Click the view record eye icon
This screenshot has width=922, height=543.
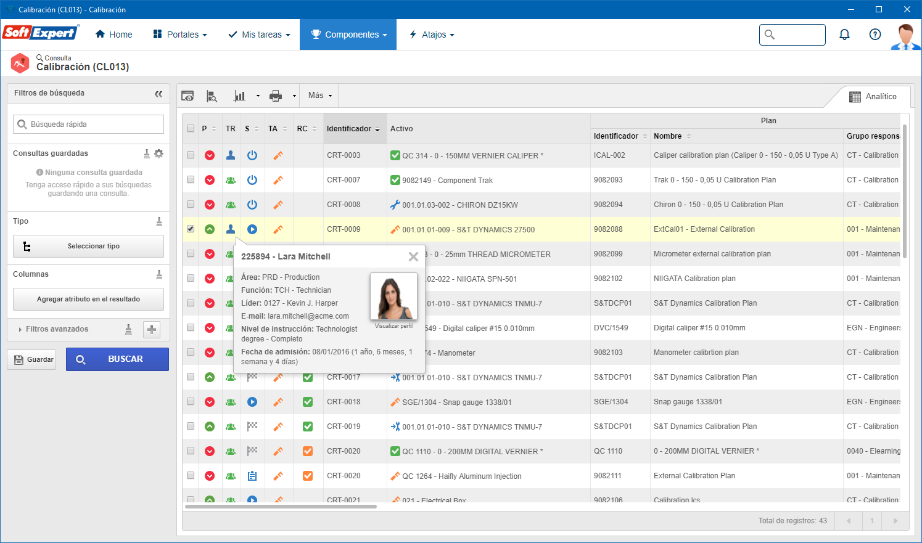187,96
